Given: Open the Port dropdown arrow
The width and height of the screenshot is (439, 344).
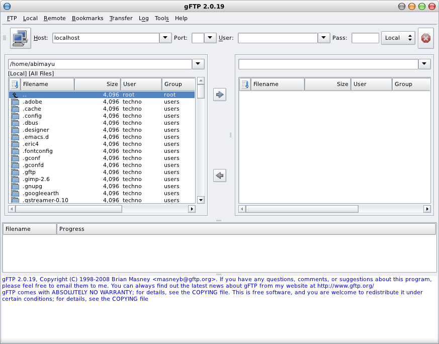Looking at the screenshot, I should pos(210,38).
